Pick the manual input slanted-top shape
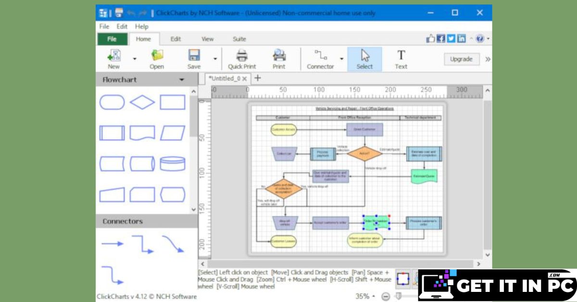This screenshot has width=577, height=302. (x=112, y=194)
